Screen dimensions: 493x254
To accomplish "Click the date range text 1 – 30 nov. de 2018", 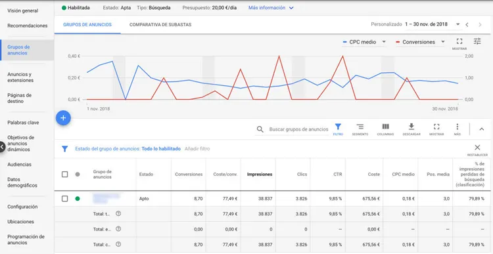I will tap(426, 24).
